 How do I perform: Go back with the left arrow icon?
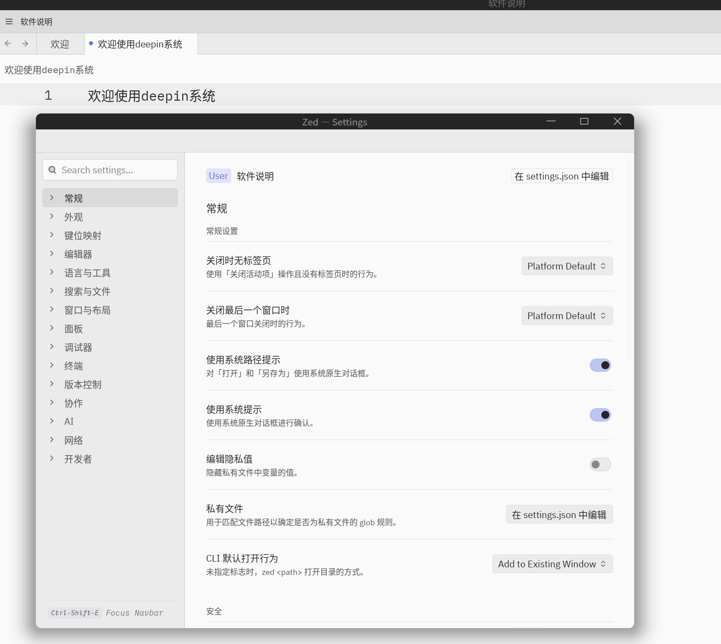[8, 43]
